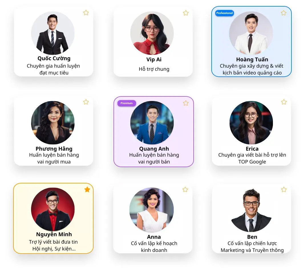Unfavorite Nguyễn Minh by clicking filled star

(87, 190)
